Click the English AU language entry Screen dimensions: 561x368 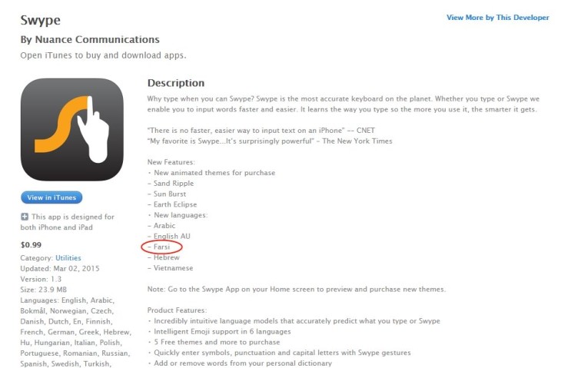point(169,237)
